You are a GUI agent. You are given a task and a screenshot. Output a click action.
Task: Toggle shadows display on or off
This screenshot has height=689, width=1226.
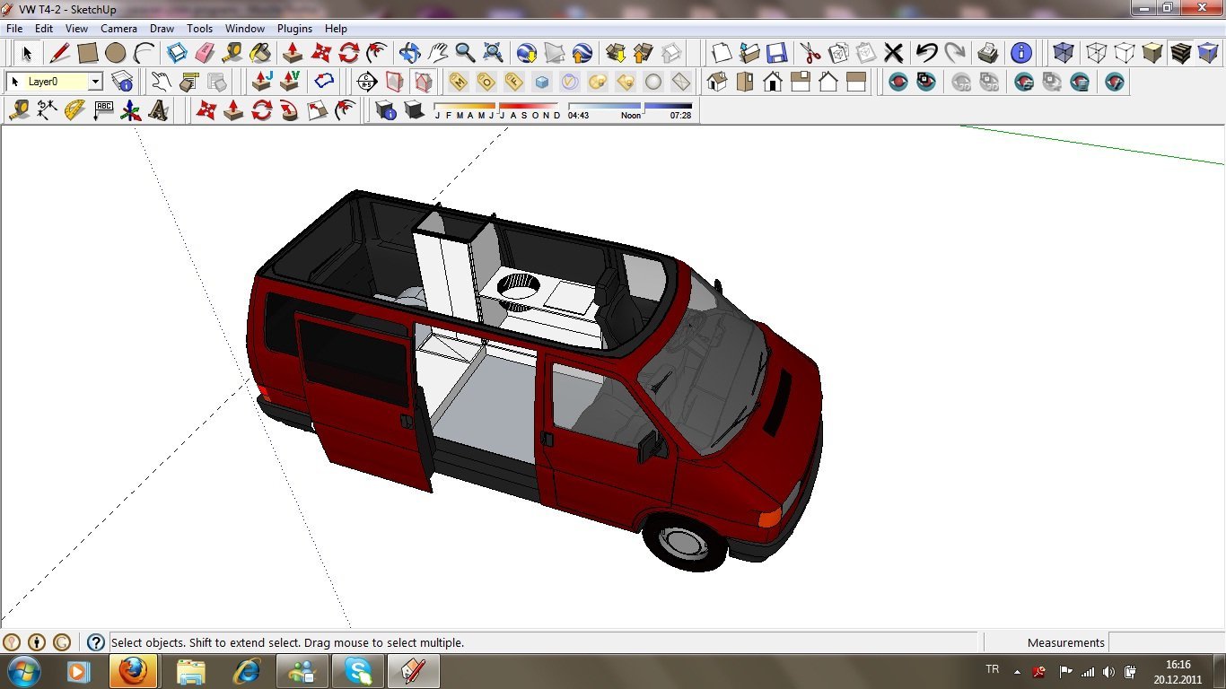pyautogui.click(x=414, y=110)
